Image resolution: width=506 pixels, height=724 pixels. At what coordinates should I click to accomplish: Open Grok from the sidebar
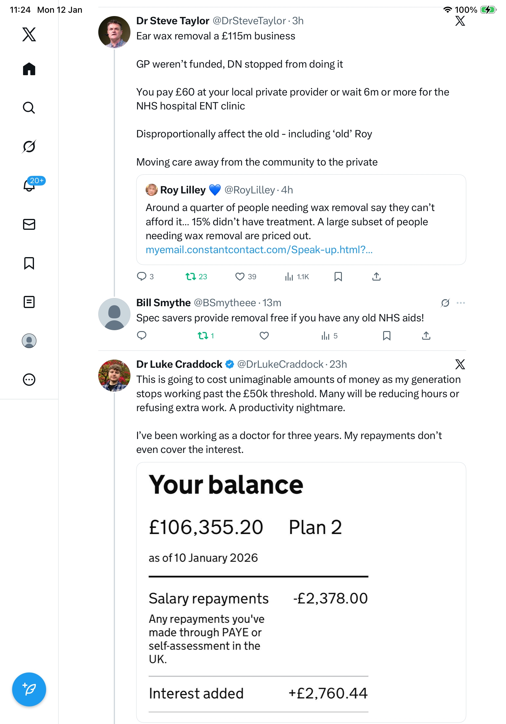coord(29,146)
